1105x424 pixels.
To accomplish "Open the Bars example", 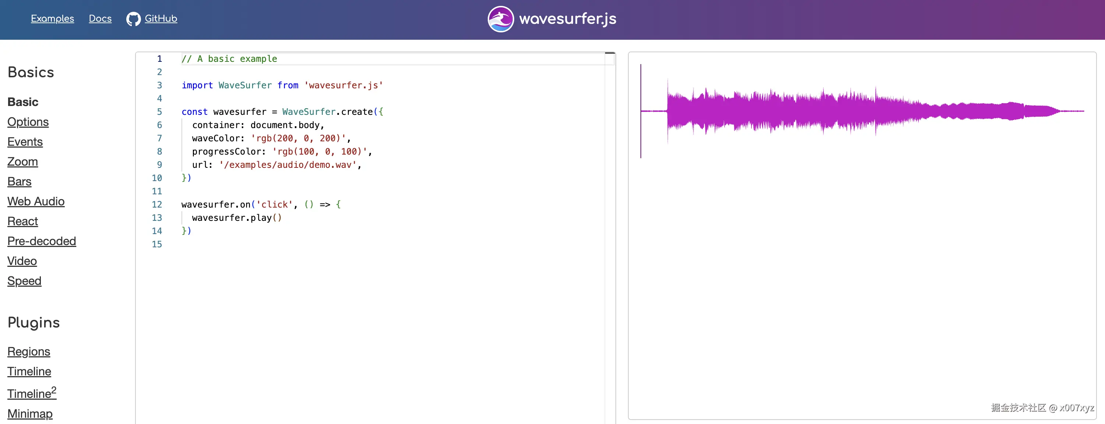I will point(19,181).
